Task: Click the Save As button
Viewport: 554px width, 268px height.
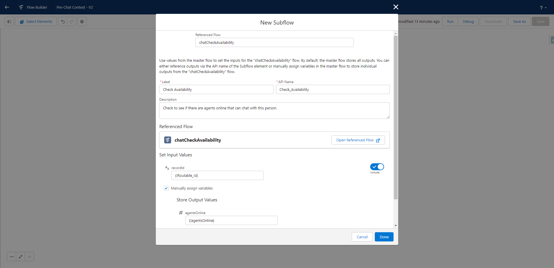Action: pyautogui.click(x=519, y=22)
